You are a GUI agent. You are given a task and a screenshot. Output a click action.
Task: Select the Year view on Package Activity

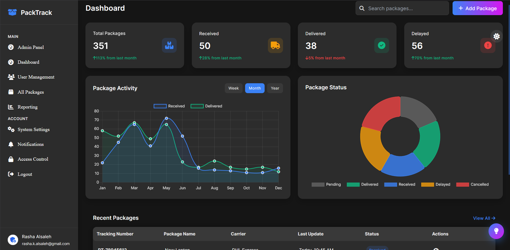pos(275,88)
